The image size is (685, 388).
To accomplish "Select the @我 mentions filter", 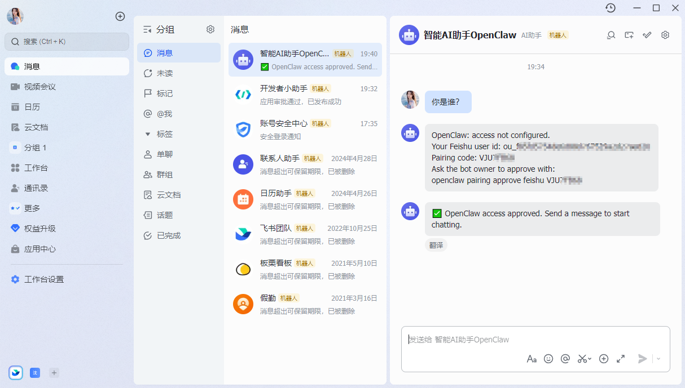I will pos(179,114).
